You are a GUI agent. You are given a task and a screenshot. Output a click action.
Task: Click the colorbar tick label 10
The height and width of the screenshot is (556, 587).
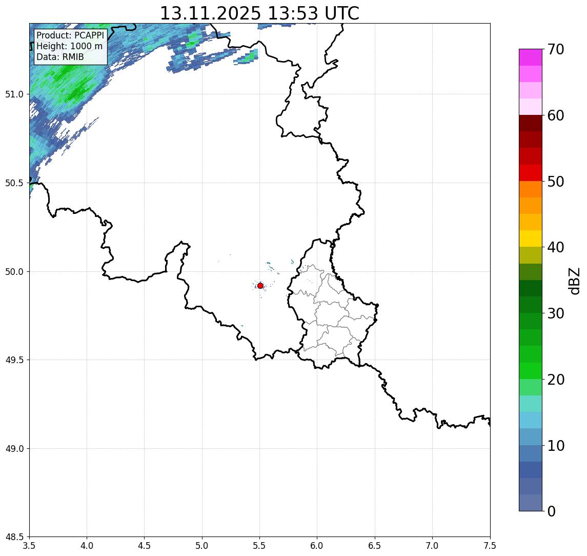556,446
